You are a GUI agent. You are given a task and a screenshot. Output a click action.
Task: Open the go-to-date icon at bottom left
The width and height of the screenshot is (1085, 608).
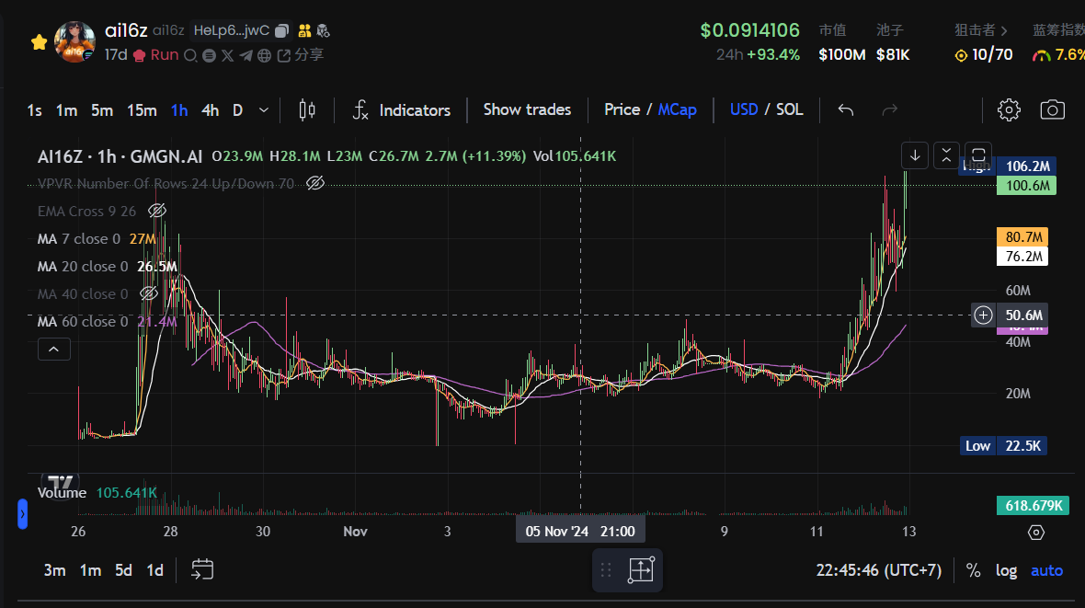(x=201, y=569)
